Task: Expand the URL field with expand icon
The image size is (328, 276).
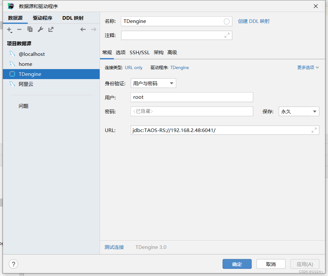Action: pyautogui.click(x=314, y=130)
